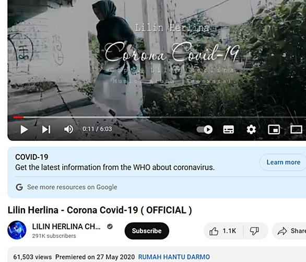Click Learn more about COVID-19
Viewport: 306px width, 262px height.
click(x=283, y=162)
